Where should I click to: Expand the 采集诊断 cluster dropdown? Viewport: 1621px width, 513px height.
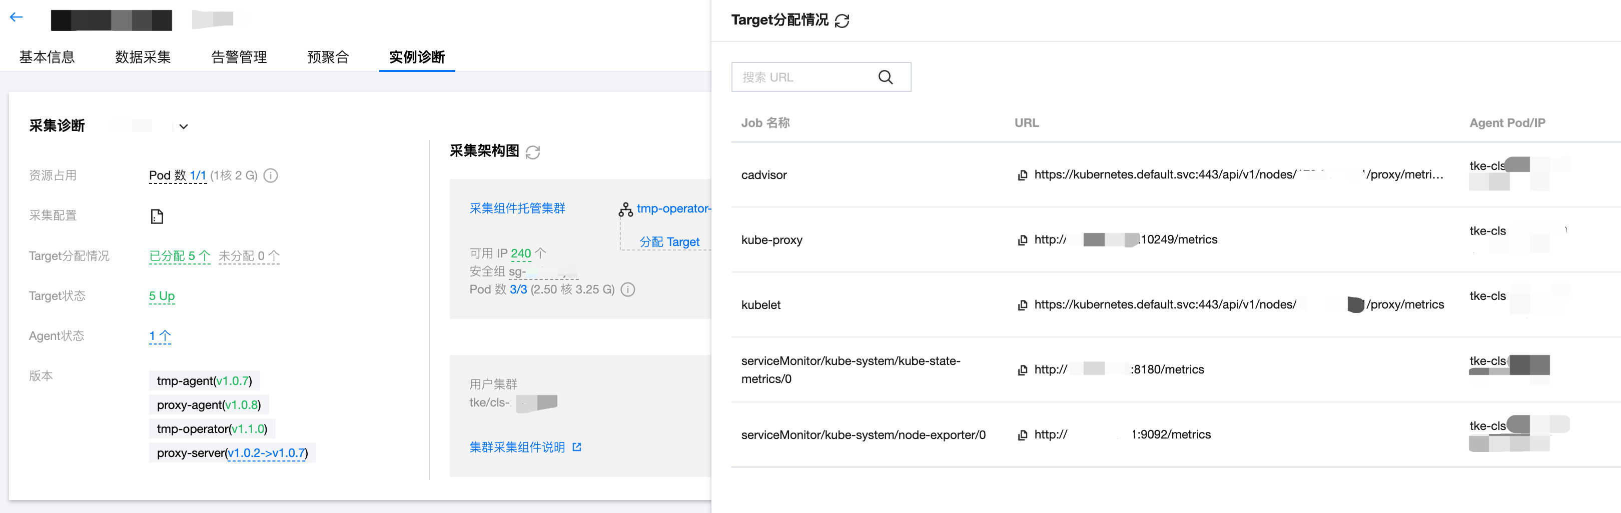(183, 126)
